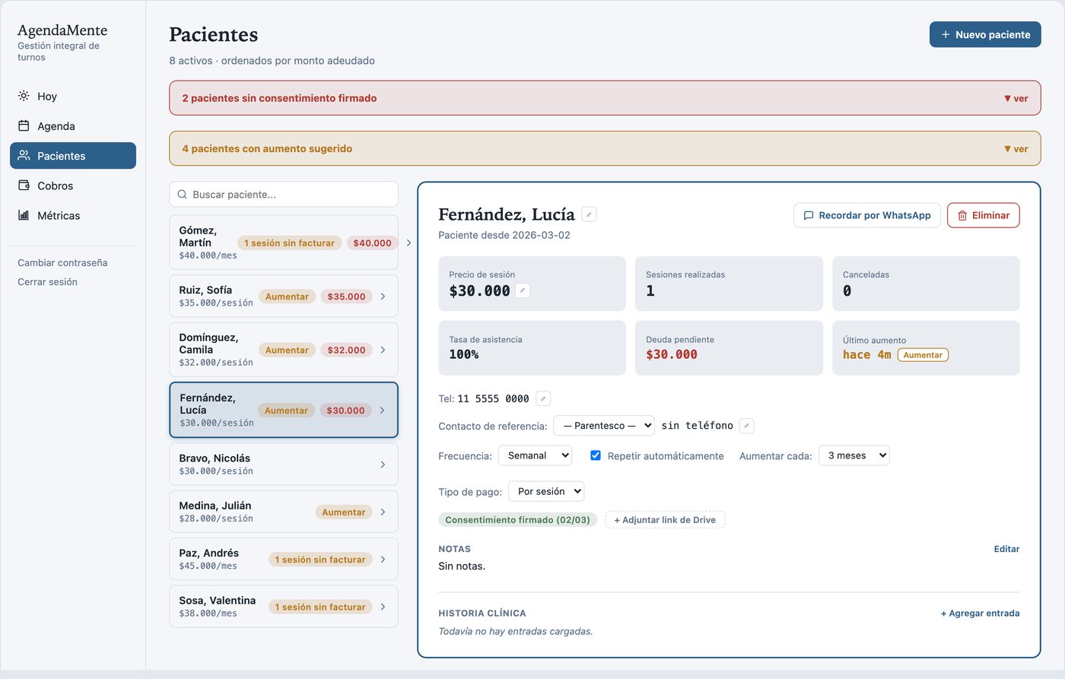Click 1 sesión sin facturar on Paz, Andrés
The width and height of the screenshot is (1065, 679).
click(x=320, y=560)
